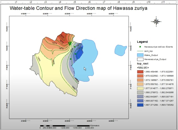Click the 2,000,000 scale bar label
This screenshot has width=178, height=130.
tap(90, 128)
